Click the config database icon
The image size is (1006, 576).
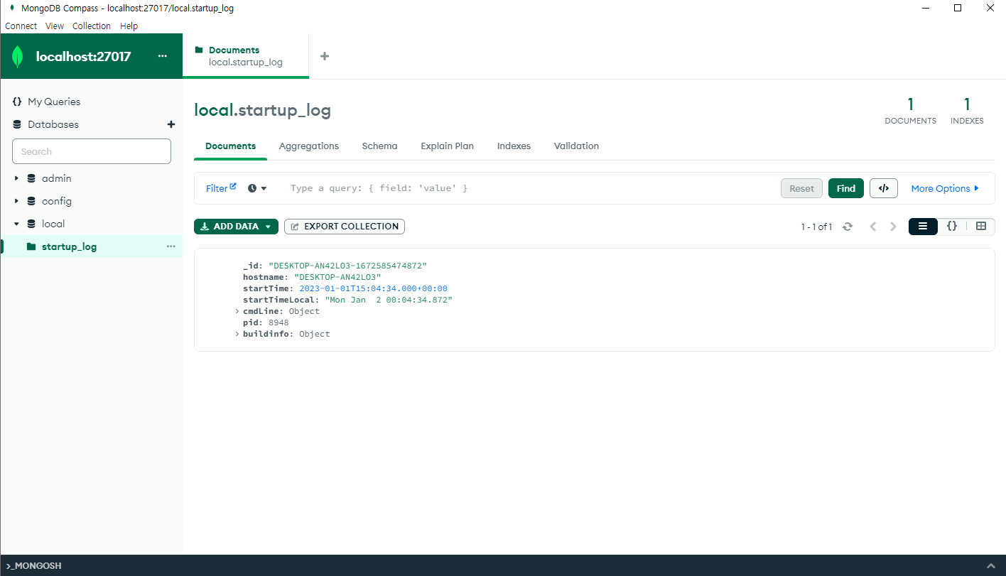pyautogui.click(x=31, y=201)
